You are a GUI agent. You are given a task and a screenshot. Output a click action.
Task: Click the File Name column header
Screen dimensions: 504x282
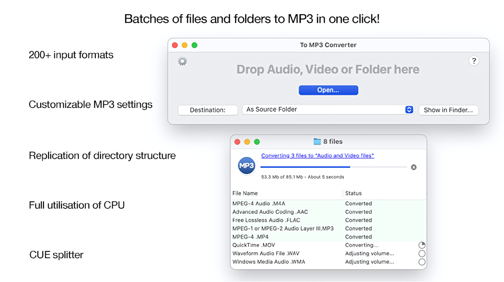(246, 193)
